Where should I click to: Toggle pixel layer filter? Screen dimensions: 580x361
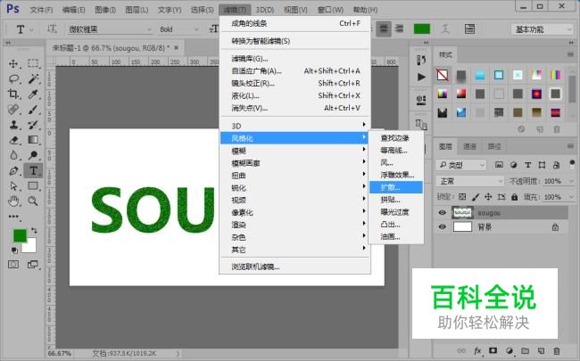pyautogui.click(x=499, y=165)
